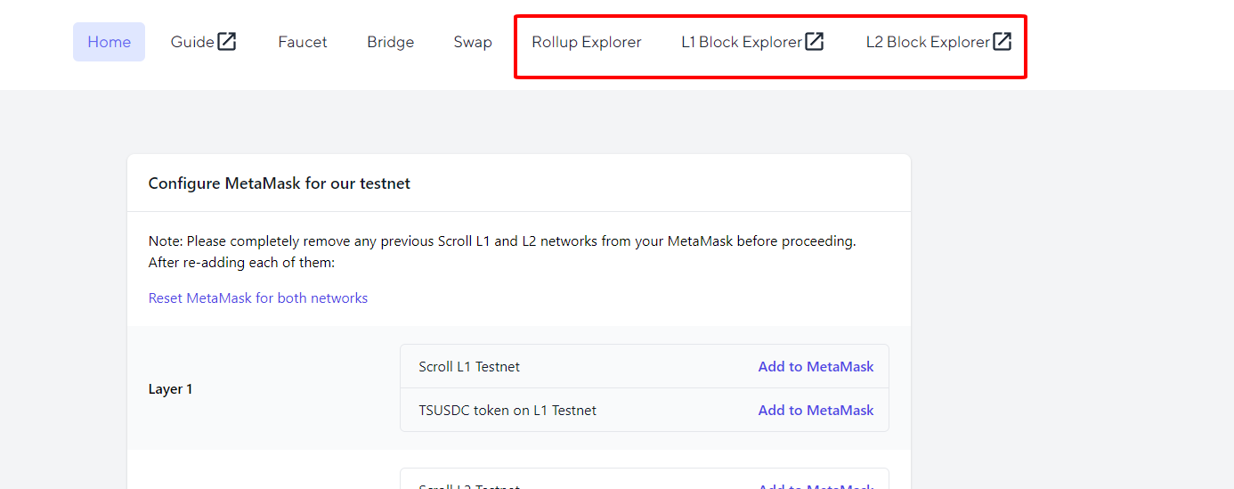Screen dimensions: 1234x489
Task: Add Scroll L1 Testnet to MetaMask
Action: coord(816,366)
